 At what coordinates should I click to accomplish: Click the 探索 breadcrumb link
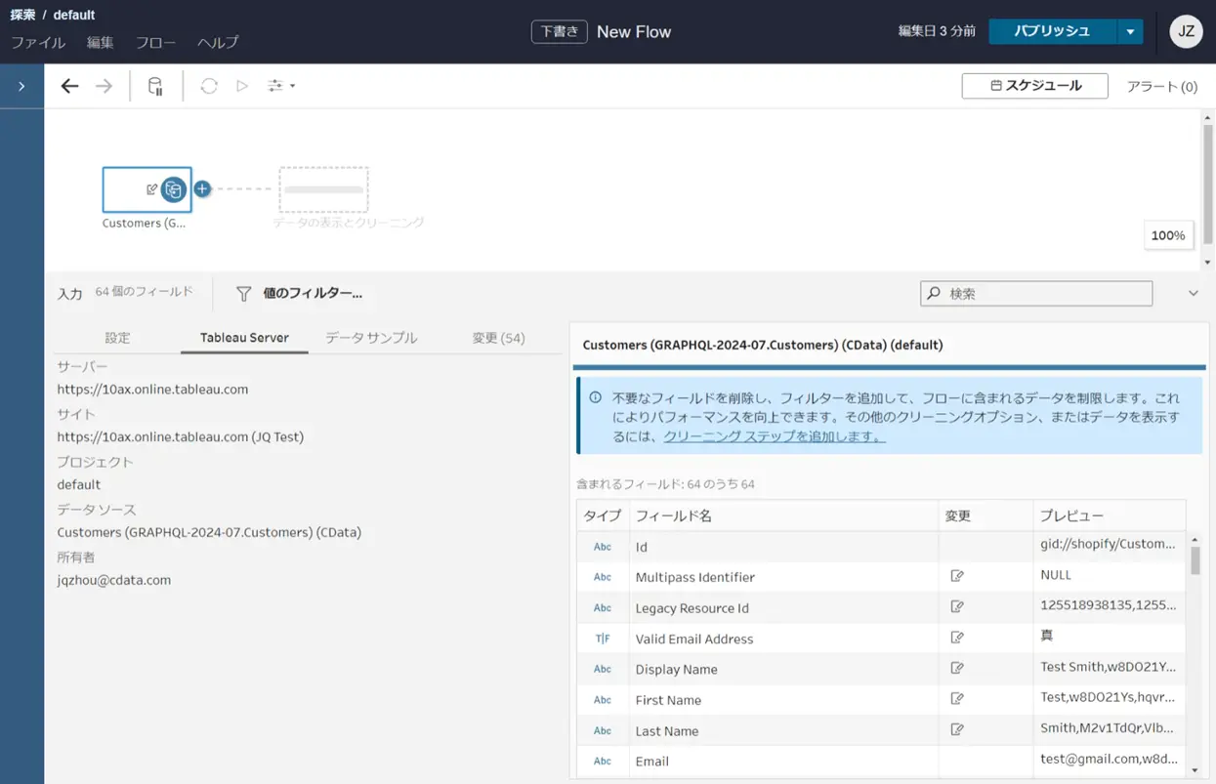point(22,15)
